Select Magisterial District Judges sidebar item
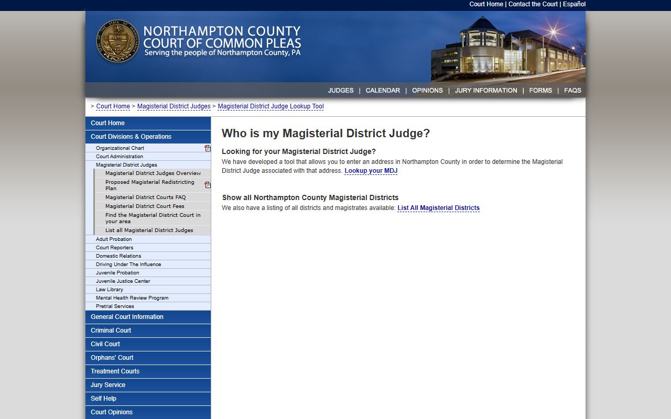Screen dimensions: 671x419 [x=148, y=165]
